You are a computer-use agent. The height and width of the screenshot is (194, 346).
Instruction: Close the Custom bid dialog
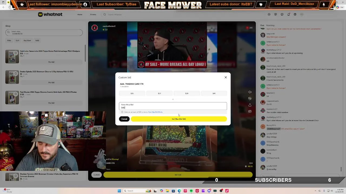[x=226, y=77]
